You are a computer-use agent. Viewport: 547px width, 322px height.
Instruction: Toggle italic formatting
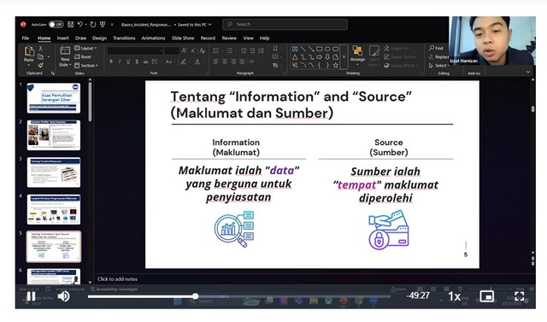[x=120, y=61]
